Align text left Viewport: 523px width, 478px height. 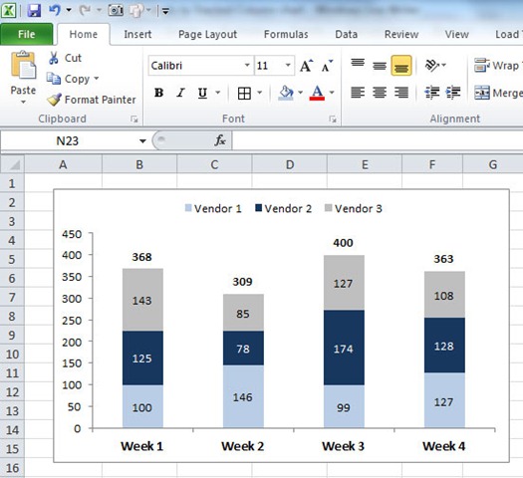(358, 93)
